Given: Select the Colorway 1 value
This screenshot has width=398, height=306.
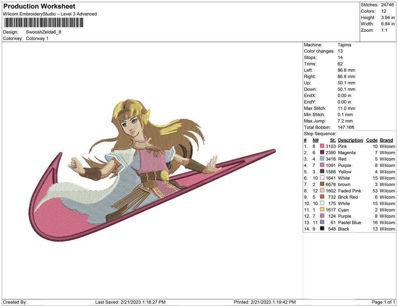Looking at the screenshot, I should [x=37, y=38].
